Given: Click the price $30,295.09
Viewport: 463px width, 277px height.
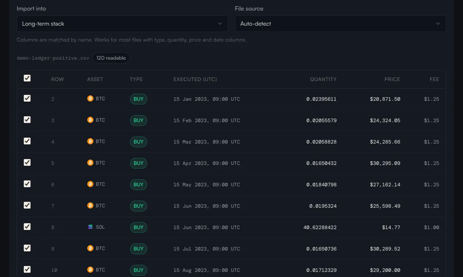Looking at the screenshot, I should click(x=385, y=163).
